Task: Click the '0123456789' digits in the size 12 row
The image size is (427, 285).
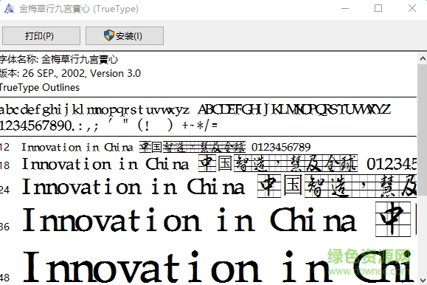Action: (281, 148)
